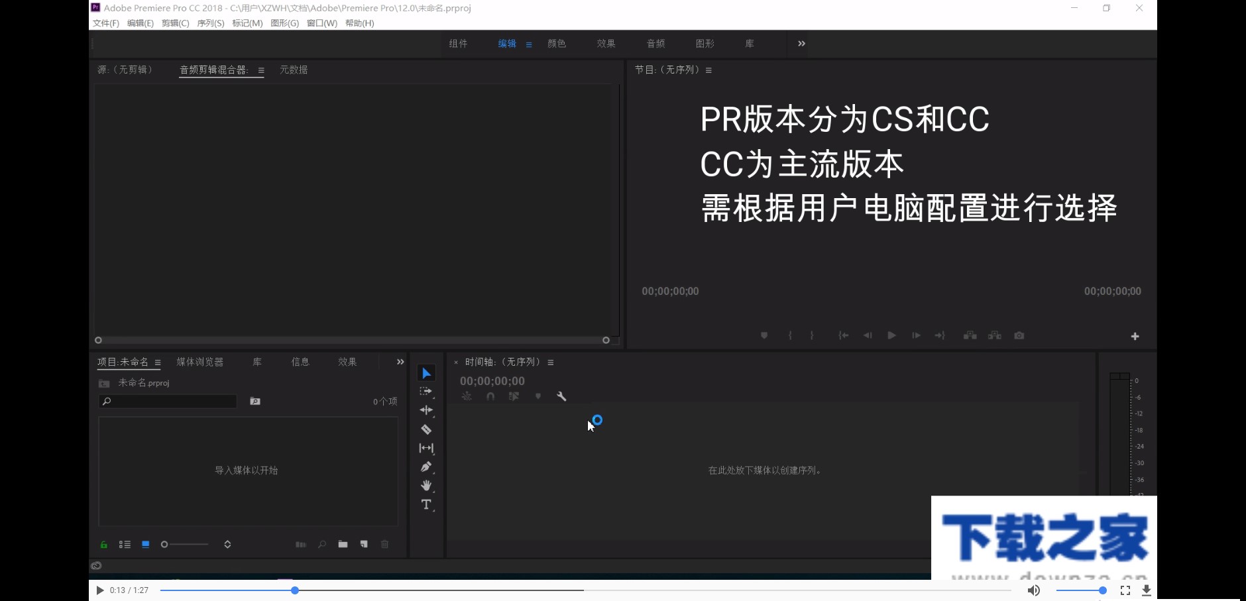Delete selected item with trash icon
1246x601 pixels.
[x=384, y=544]
